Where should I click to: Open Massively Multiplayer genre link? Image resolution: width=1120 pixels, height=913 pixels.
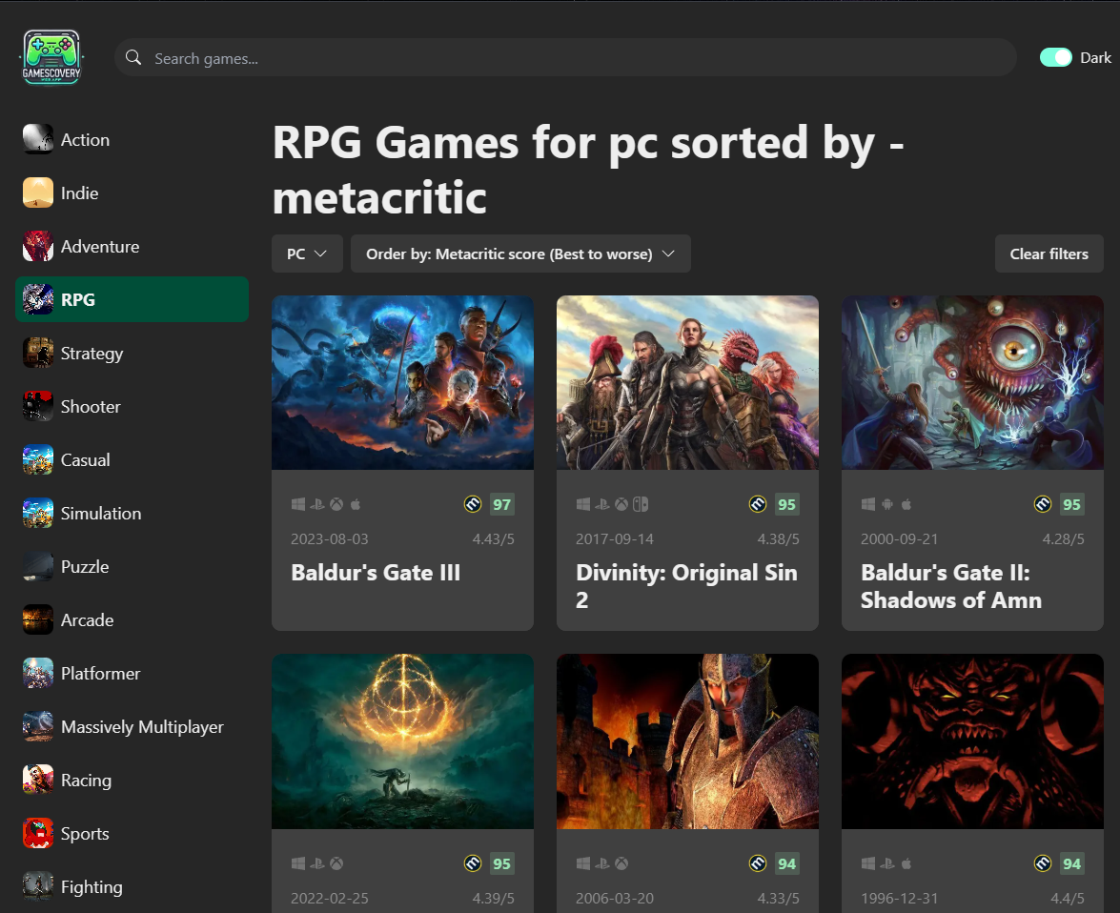pos(142,726)
